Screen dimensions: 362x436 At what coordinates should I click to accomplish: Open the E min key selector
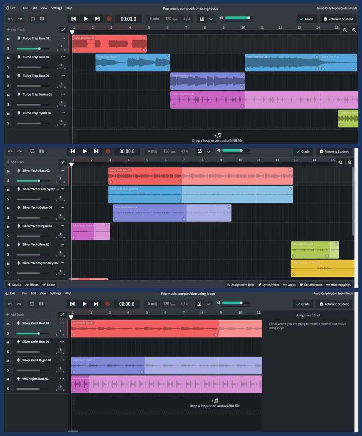153,19
